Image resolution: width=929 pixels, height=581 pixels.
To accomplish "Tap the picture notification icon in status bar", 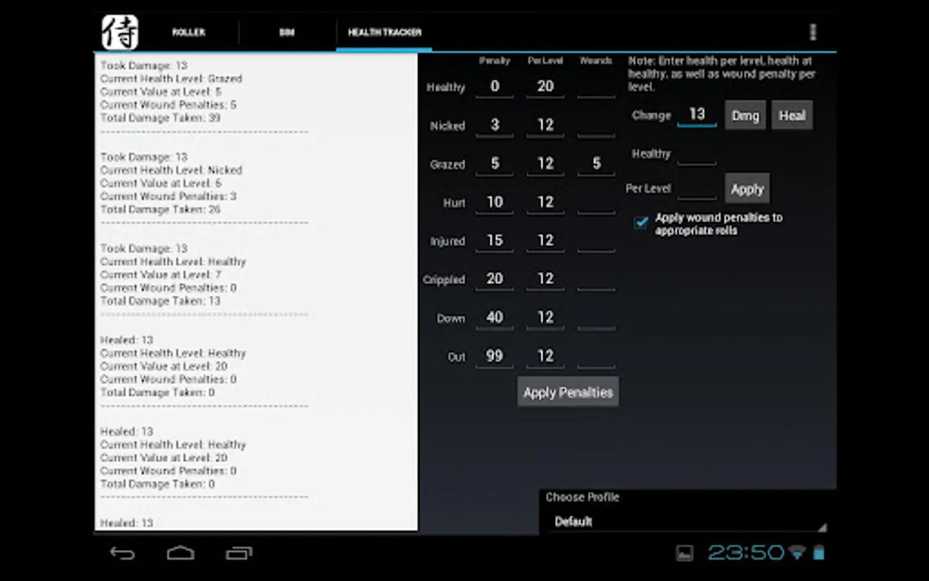I will (x=684, y=553).
